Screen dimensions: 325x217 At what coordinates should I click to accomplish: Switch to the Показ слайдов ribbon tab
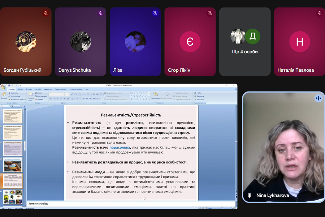61,89
